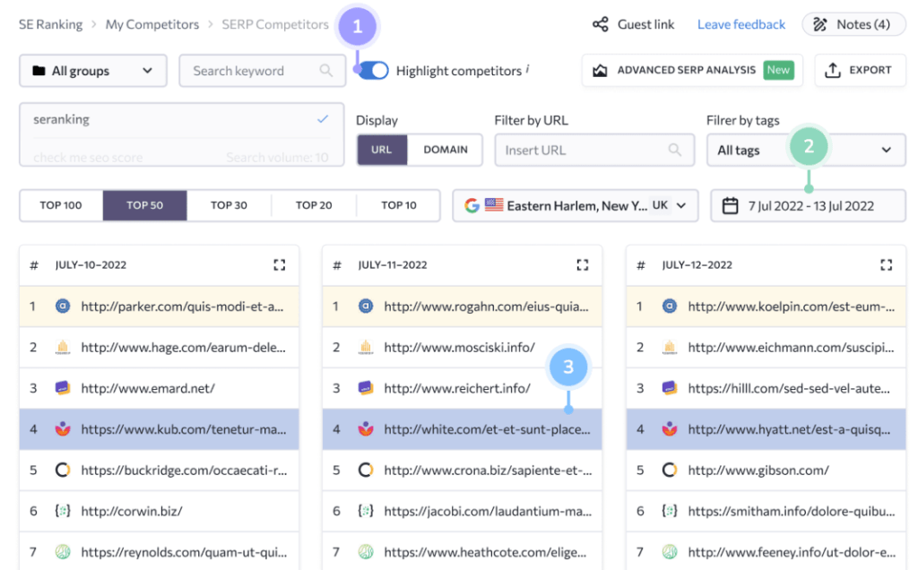918x570 pixels.
Task: Click the Advanced SERP Analysis chart icon
Action: pyautogui.click(x=600, y=70)
